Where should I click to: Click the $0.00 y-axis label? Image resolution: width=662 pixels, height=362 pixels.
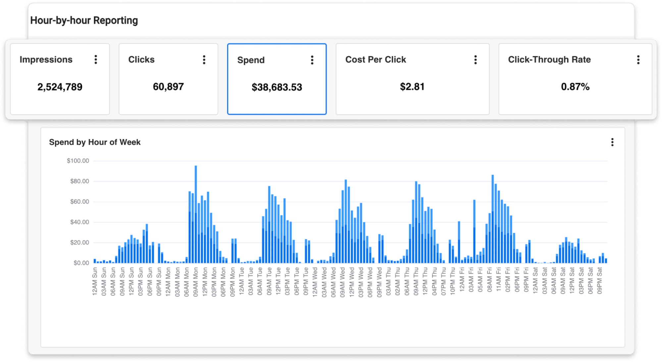pos(81,263)
